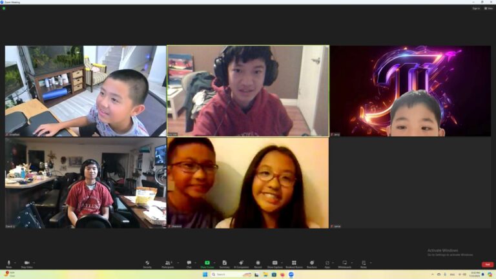This screenshot has width=496, height=279.
Task: Click the dark app icon beside Search box
Action: tap(256, 274)
